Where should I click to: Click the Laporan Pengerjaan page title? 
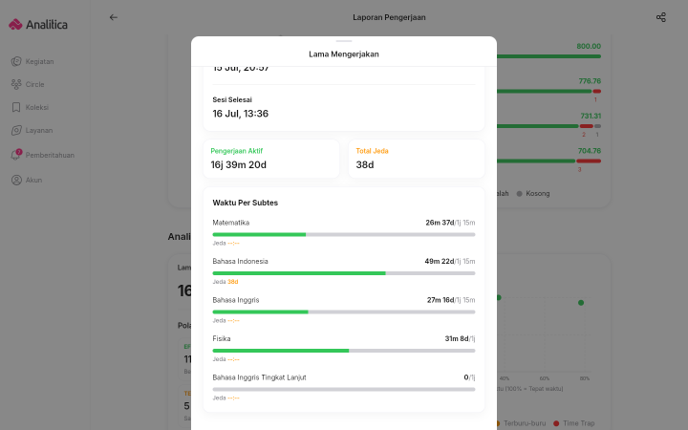coord(389,17)
